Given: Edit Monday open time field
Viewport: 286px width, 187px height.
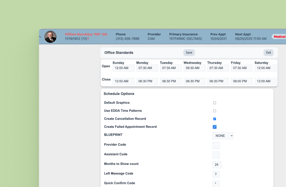Looking at the screenshot, I should 147,68.
